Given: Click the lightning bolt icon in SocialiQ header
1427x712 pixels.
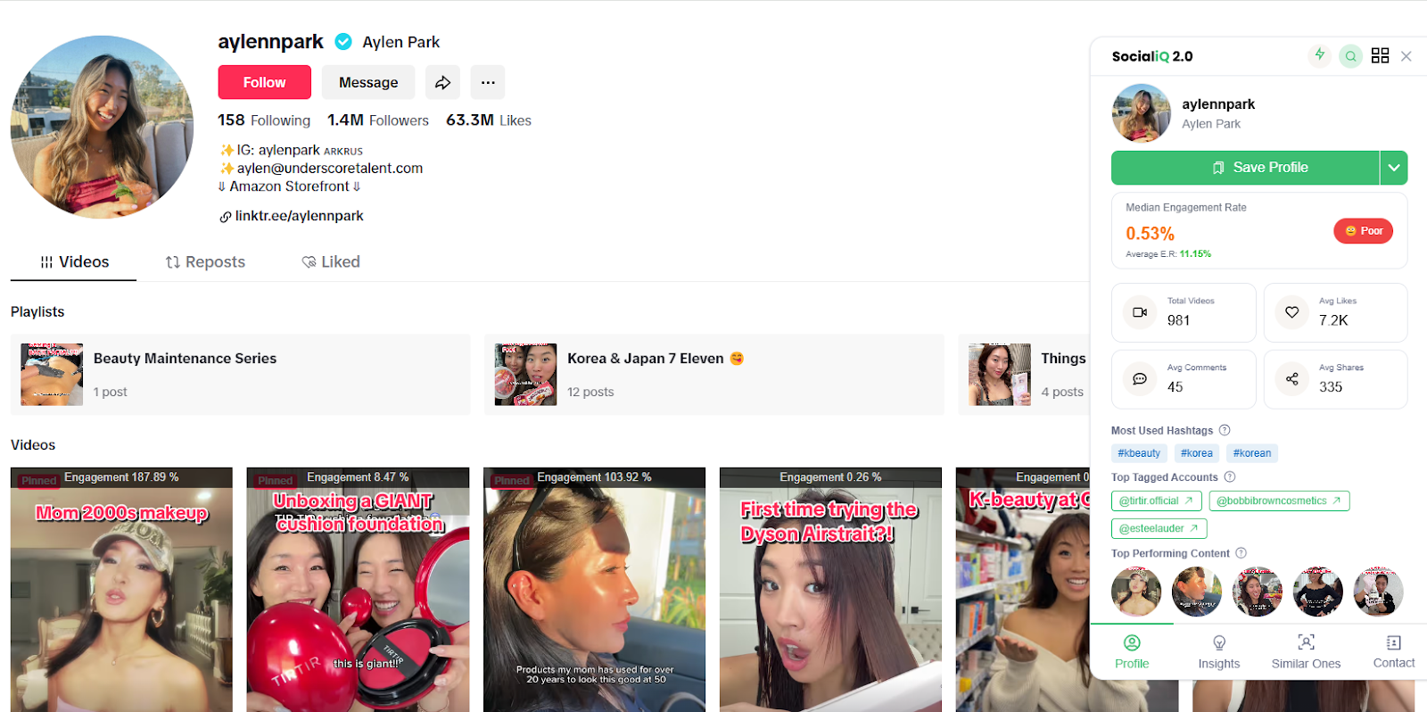Looking at the screenshot, I should (1320, 55).
